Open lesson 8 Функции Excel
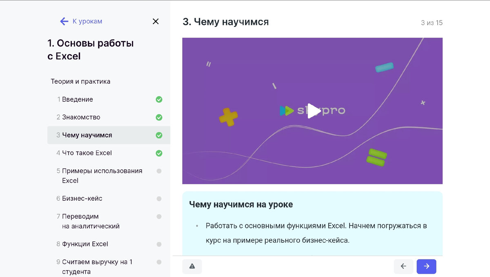 [x=109, y=244]
